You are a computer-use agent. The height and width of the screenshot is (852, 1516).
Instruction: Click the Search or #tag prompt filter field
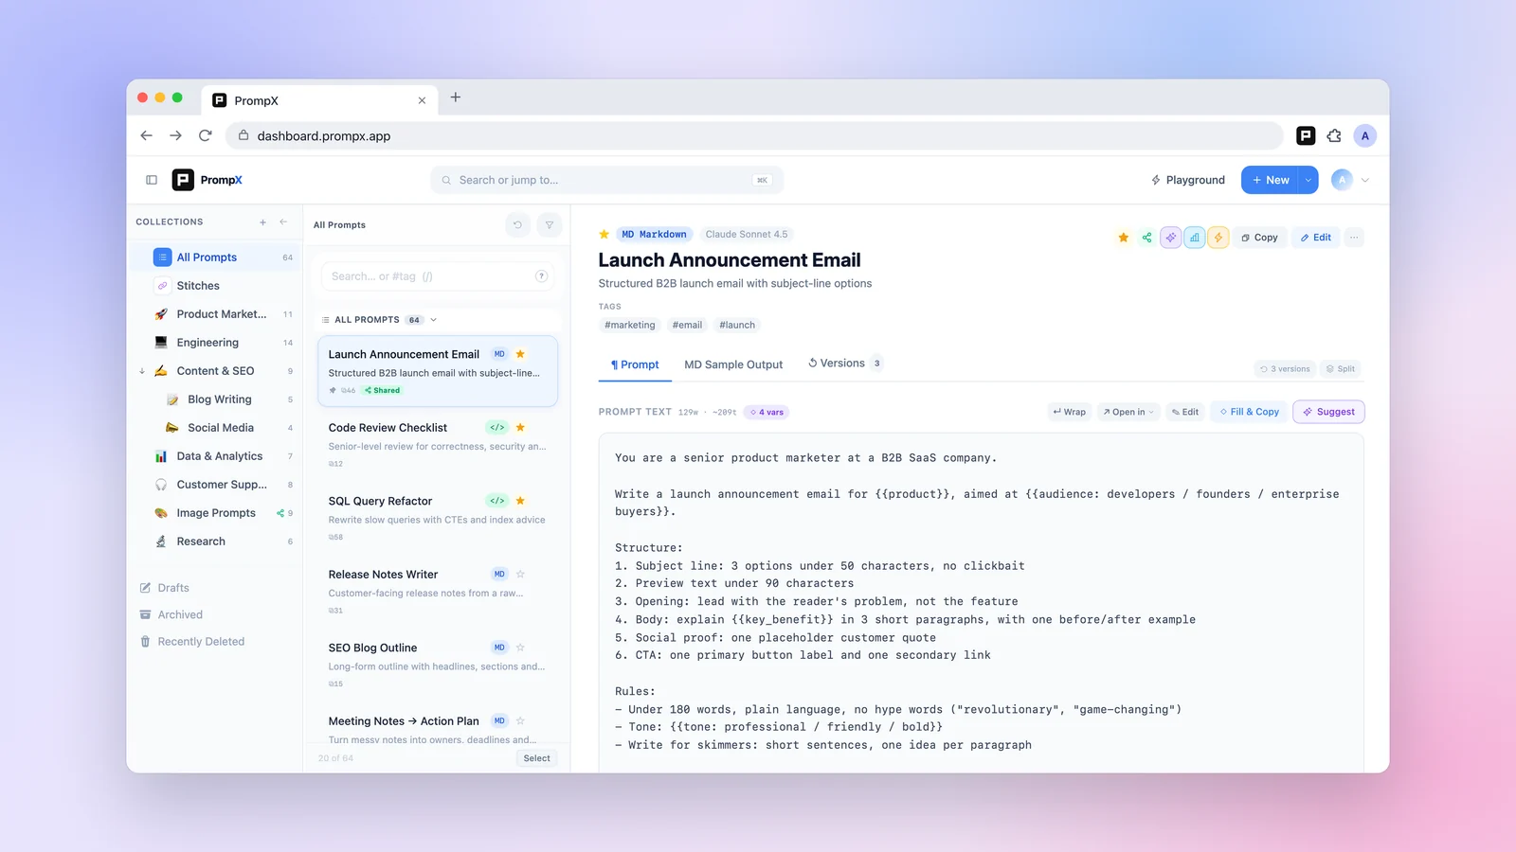pos(437,276)
